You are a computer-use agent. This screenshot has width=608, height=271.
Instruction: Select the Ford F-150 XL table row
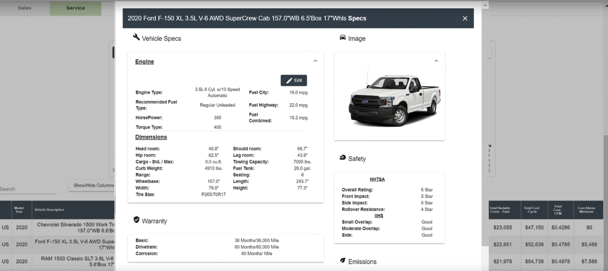pyautogui.click(x=57, y=244)
